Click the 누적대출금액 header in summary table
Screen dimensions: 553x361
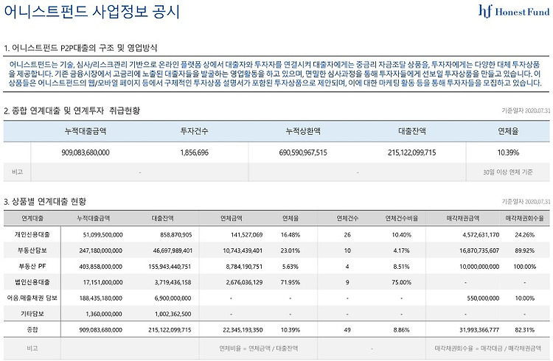(86, 131)
